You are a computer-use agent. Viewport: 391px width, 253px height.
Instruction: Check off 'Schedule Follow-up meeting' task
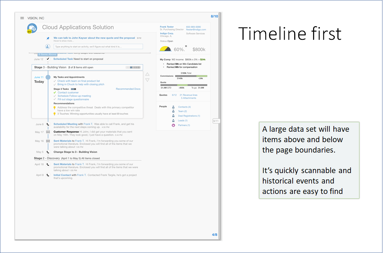[x=55, y=96]
